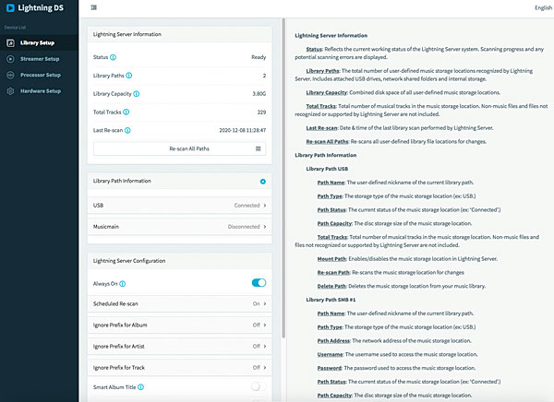Open Ignore Prefix for Track chevron
554x402 pixels.
pos(265,367)
